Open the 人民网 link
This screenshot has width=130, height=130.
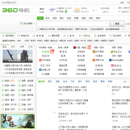pyautogui.click(x=26, y=41)
